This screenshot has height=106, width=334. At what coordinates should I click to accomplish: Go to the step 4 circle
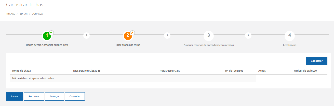289,35
